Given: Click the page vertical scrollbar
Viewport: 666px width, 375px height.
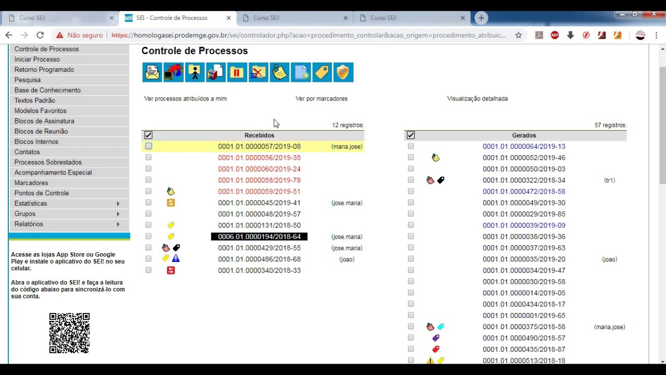Looking at the screenshot, I should point(662,125).
